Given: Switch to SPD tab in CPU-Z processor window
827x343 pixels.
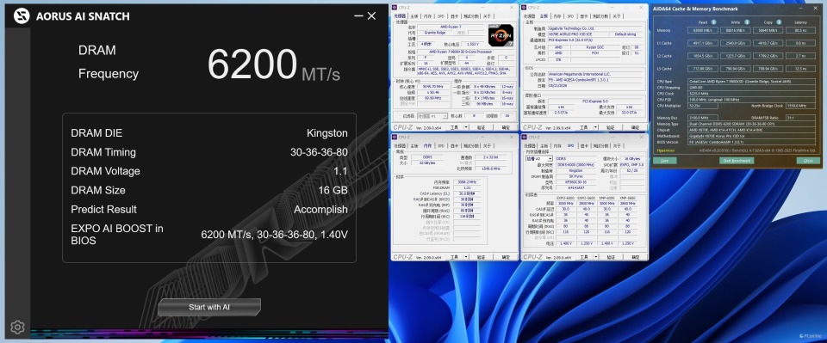Looking at the screenshot, I should [x=441, y=16].
